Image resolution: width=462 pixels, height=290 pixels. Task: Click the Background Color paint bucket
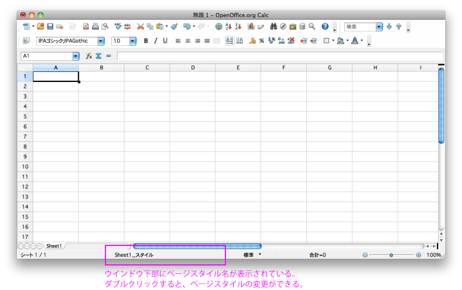click(340, 41)
